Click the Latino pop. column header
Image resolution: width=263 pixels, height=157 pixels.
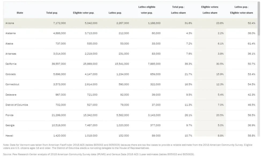point(115,13)
